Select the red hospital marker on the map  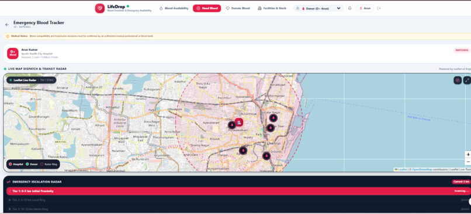coord(239,122)
